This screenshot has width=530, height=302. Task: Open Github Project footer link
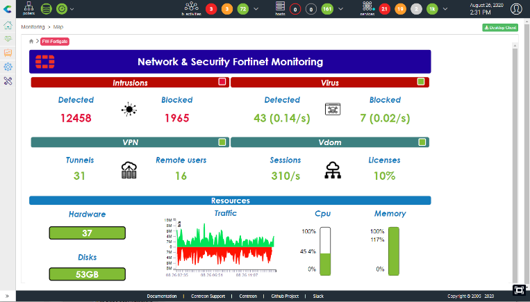click(x=285, y=296)
